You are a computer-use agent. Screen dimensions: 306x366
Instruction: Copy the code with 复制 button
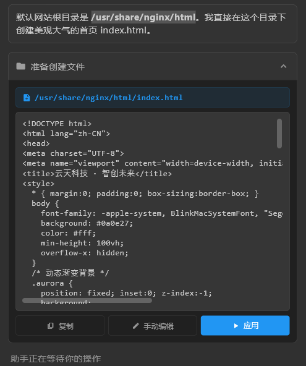[x=60, y=326]
